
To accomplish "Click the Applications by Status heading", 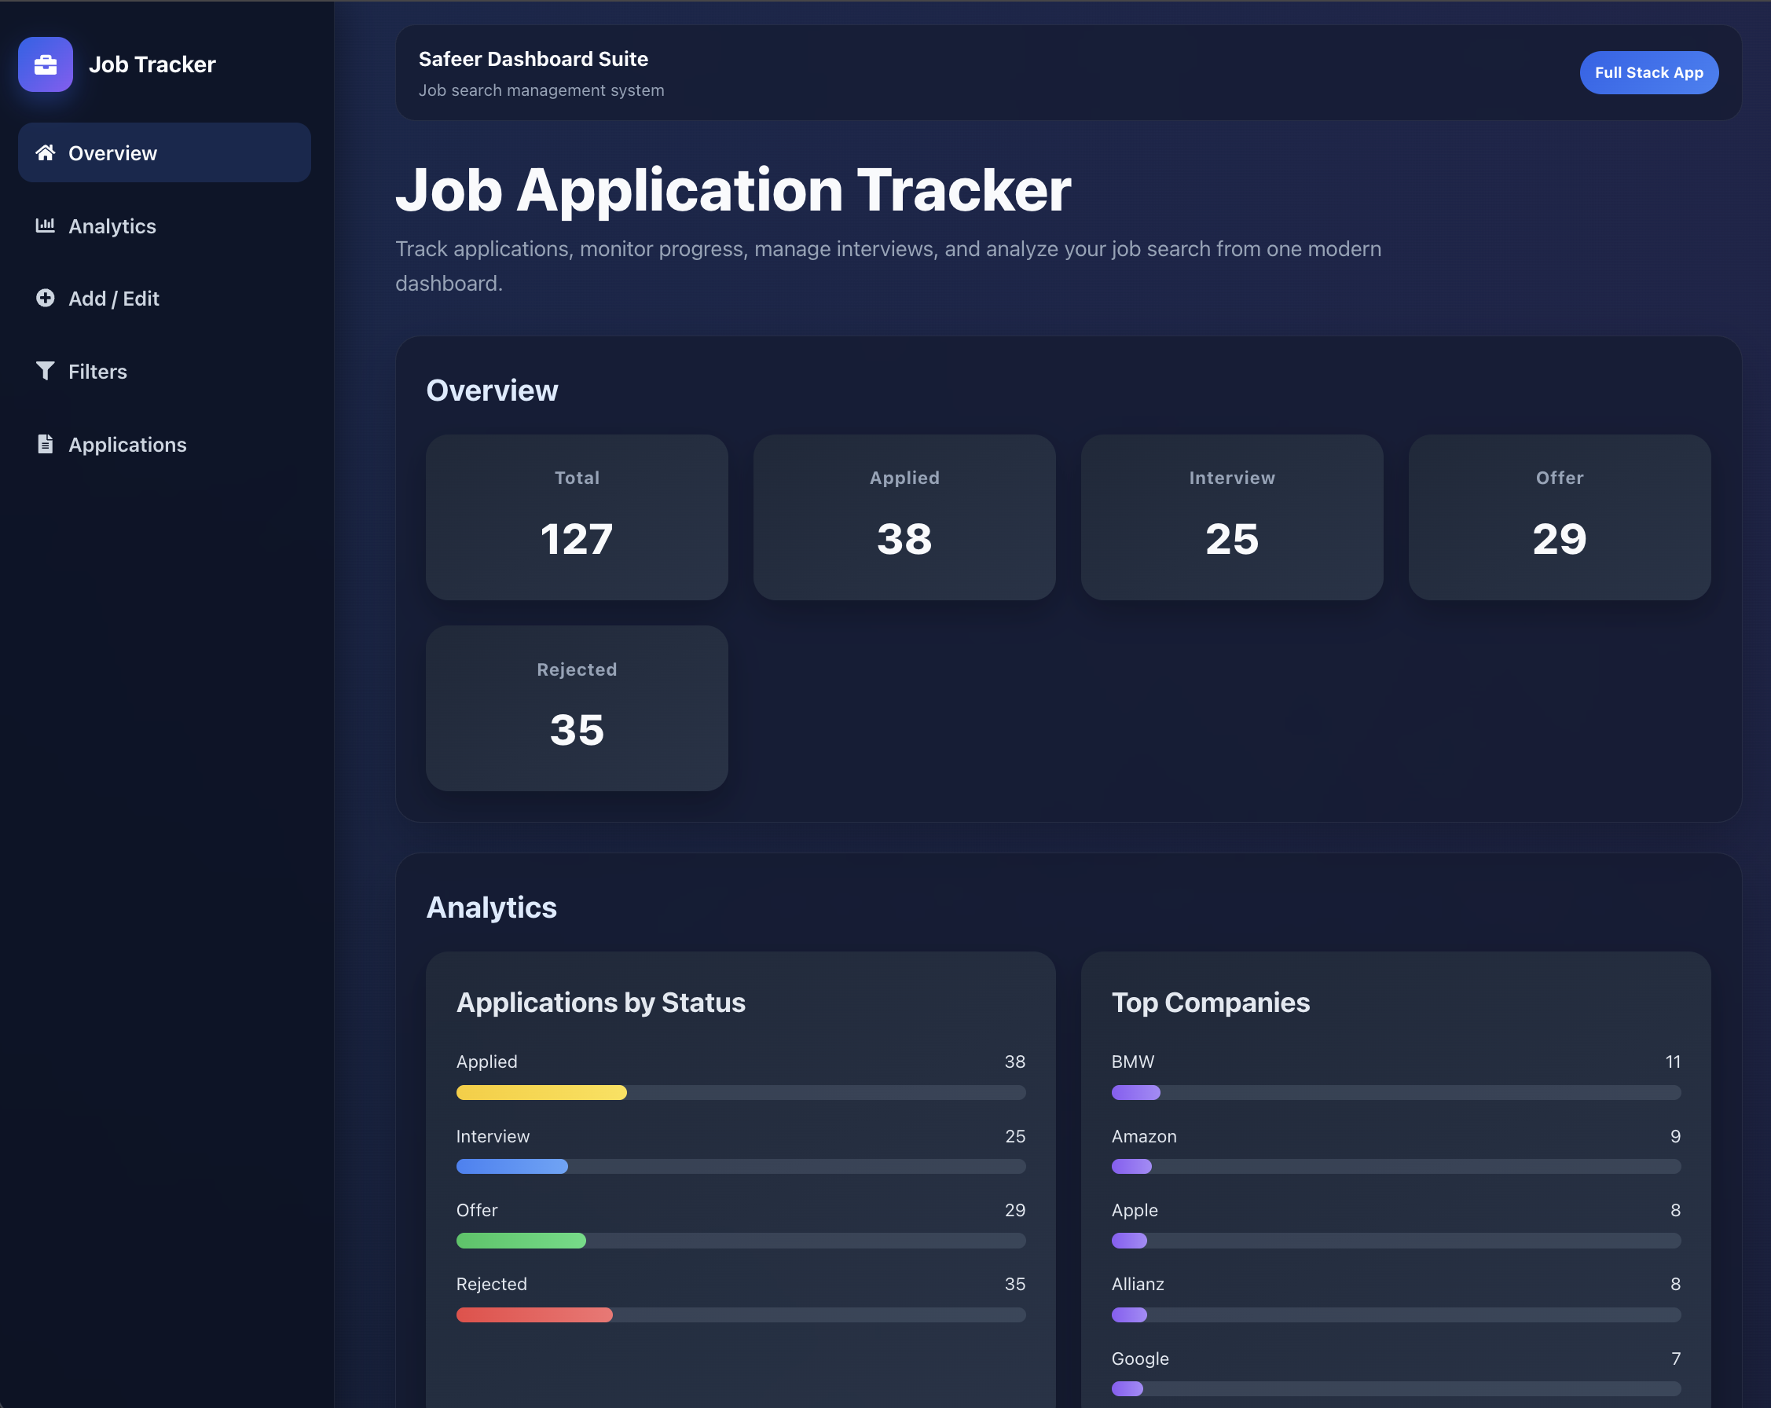I will click(600, 1003).
